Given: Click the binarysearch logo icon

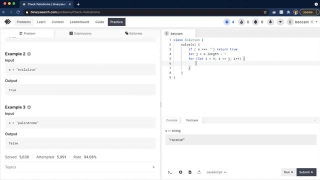Looking at the screenshot, I should coord(7,21).
